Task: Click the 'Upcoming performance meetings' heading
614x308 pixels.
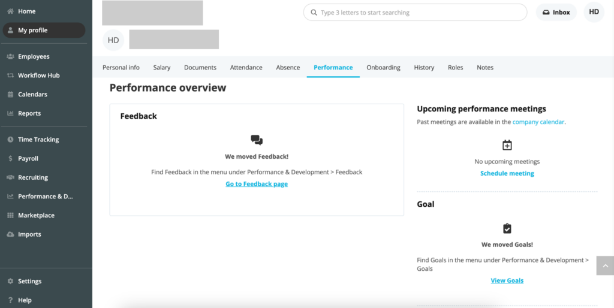Action: (x=481, y=109)
